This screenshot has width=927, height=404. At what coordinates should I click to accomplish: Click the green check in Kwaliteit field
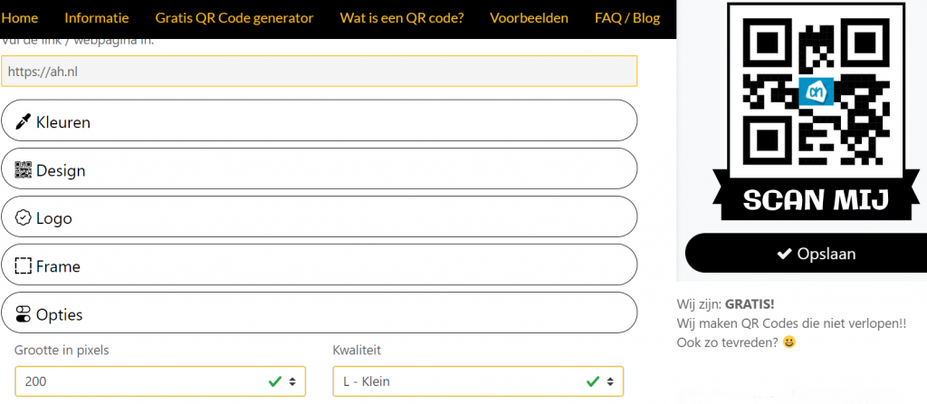[x=592, y=381]
